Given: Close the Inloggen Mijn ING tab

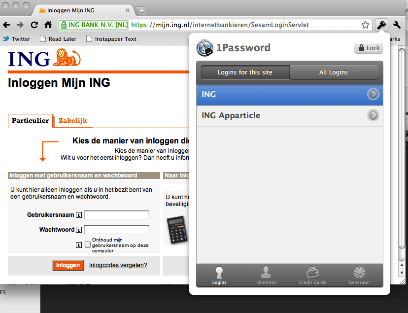Looking at the screenshot, I should (128, 10).
